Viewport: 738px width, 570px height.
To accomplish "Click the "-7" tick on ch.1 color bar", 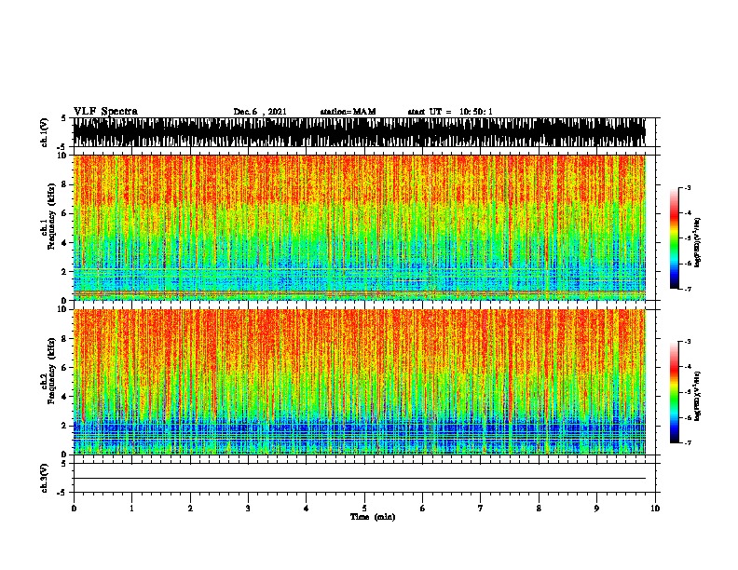I will [687, 290].
